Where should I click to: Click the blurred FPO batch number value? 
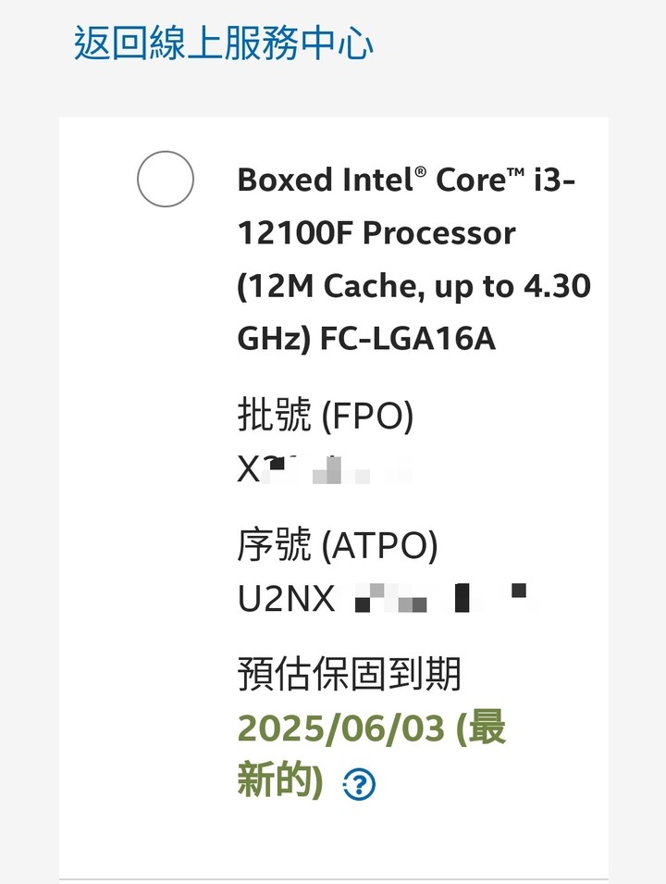click(x=325, y=469)
